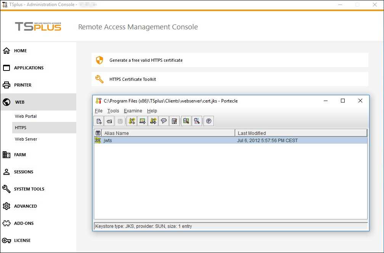Go to the LICENSE section
Image resolution: width=384 pixels, height=253 pixels.
(x=21, y=240)
